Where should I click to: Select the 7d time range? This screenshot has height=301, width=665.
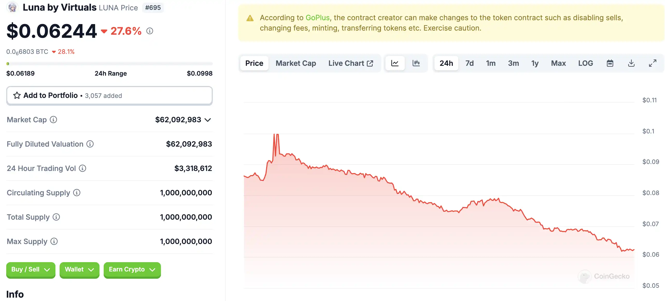[469, 63]
